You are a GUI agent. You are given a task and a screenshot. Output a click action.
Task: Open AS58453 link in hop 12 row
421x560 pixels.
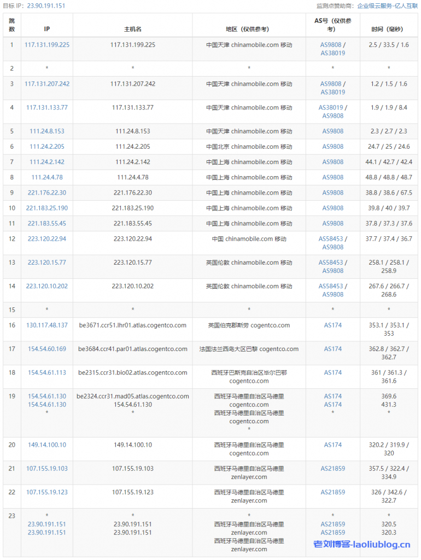[331, 239]
